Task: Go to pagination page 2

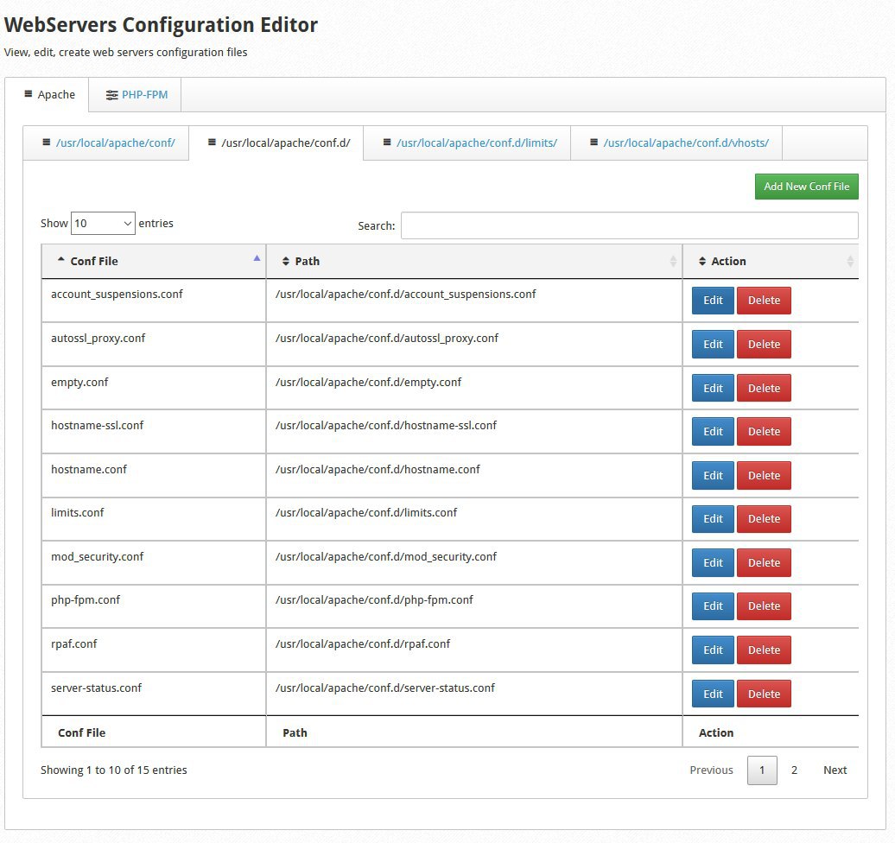Action: [794, 770]
